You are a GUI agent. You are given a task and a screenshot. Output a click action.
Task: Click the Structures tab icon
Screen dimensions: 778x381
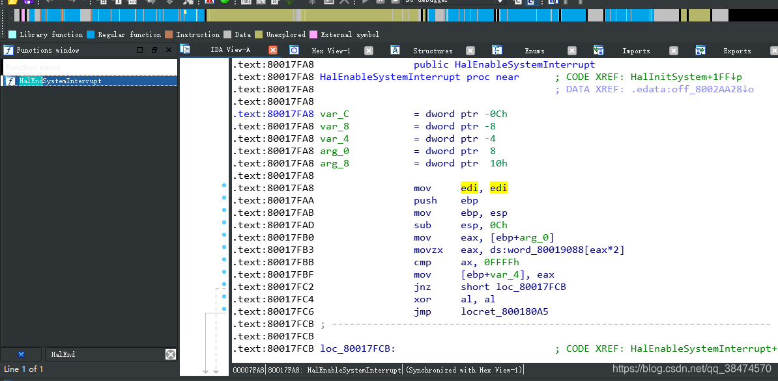point(396,50)
